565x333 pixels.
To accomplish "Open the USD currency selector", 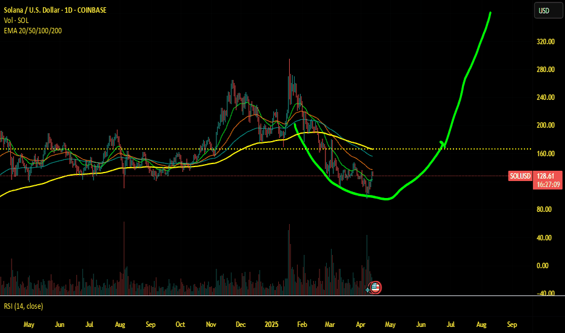I will [x=548, y=10].
